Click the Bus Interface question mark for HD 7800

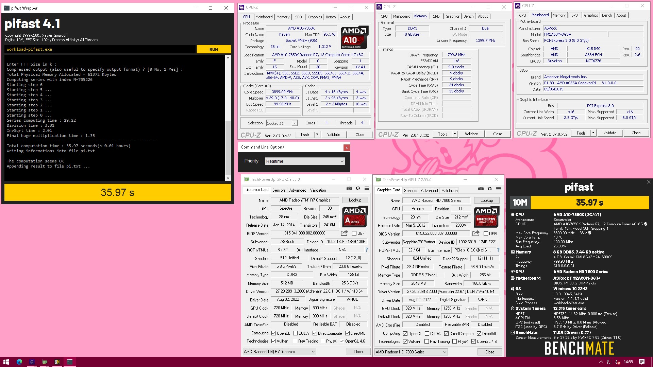tap(498, 250)
